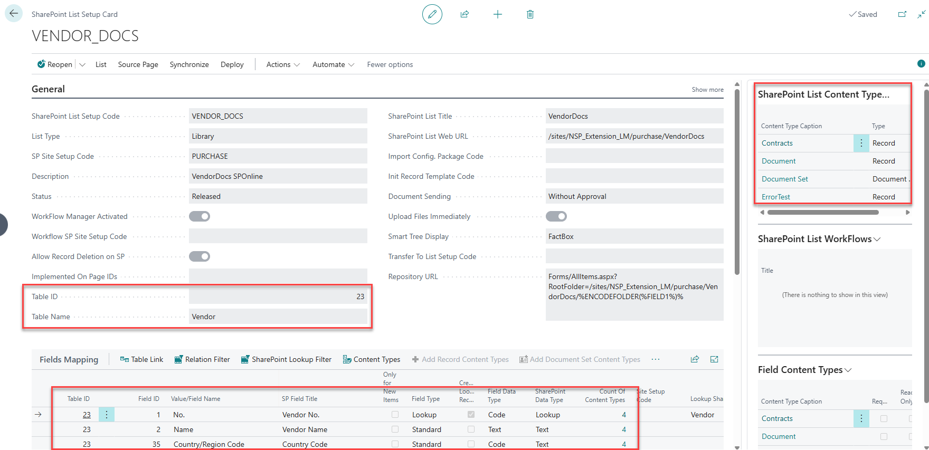Toggle WorkFlow Manager Activated switch
Screen dimensions: 929x450
pyautogui.click(x=200, y=216)
